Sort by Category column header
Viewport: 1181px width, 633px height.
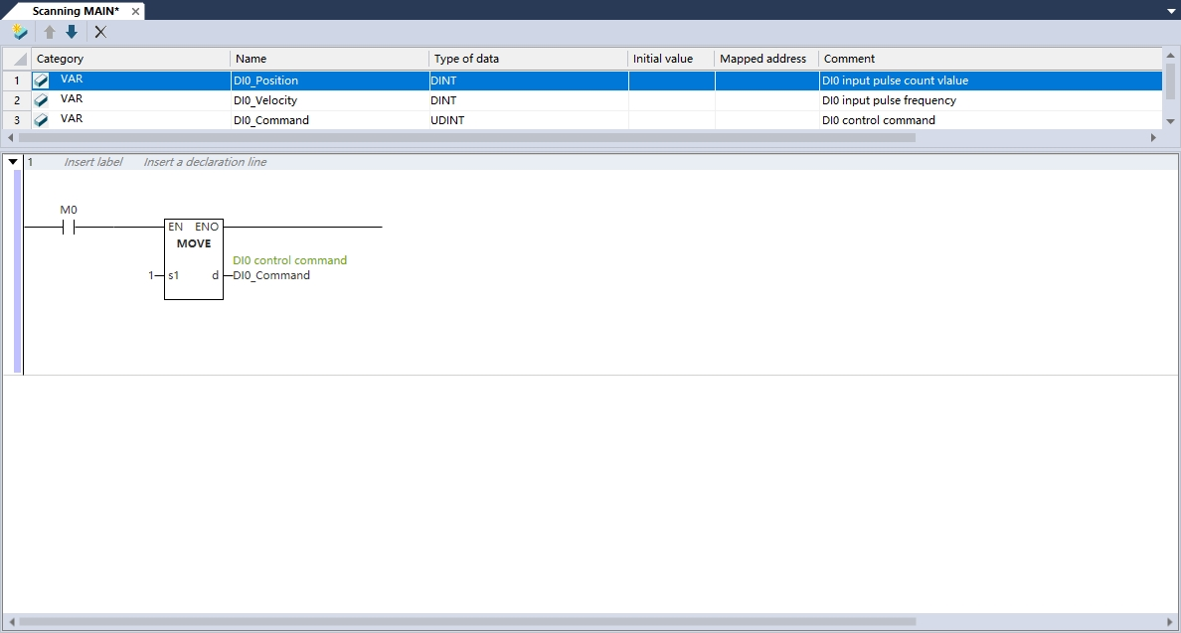130,59
